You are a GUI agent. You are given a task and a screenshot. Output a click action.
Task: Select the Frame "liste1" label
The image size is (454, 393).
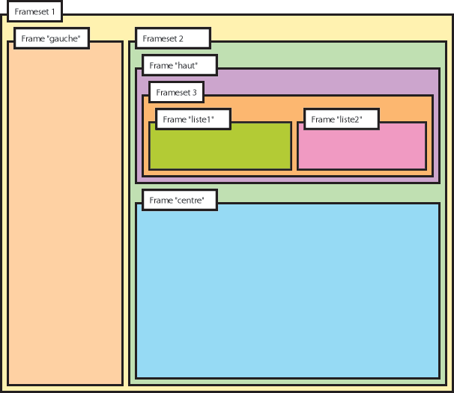pos(193,119)
